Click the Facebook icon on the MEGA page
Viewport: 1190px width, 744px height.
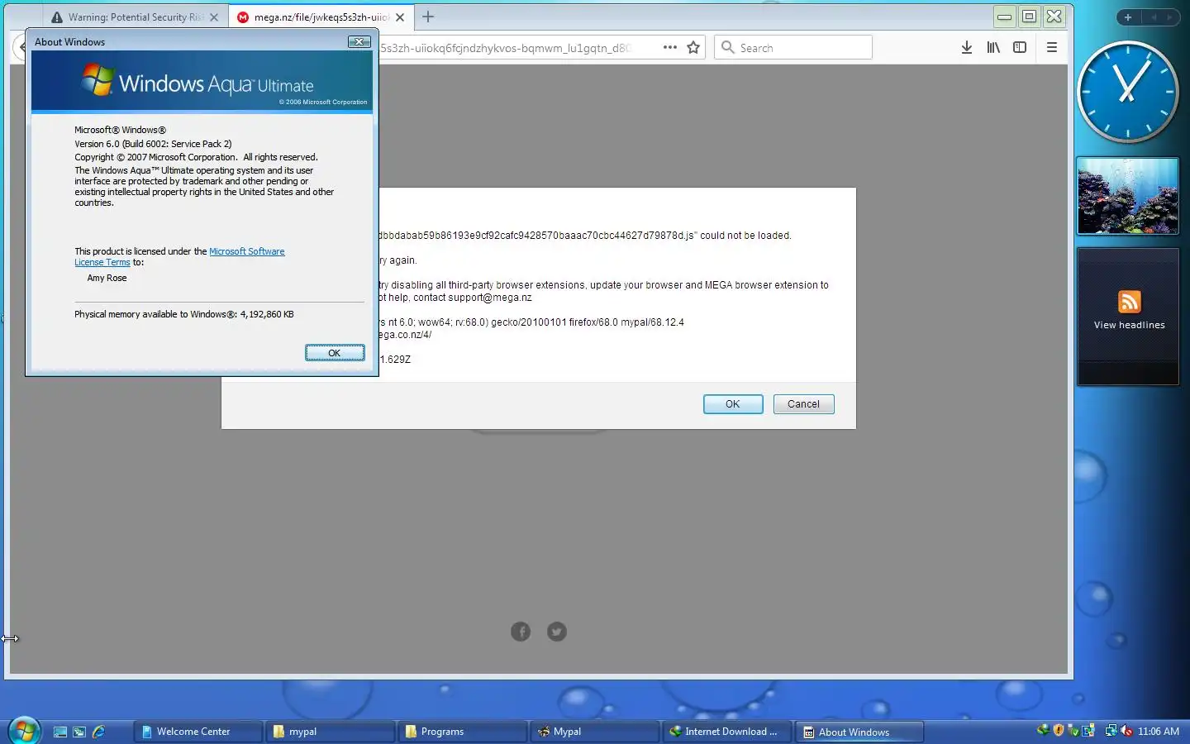coord(521,632)
